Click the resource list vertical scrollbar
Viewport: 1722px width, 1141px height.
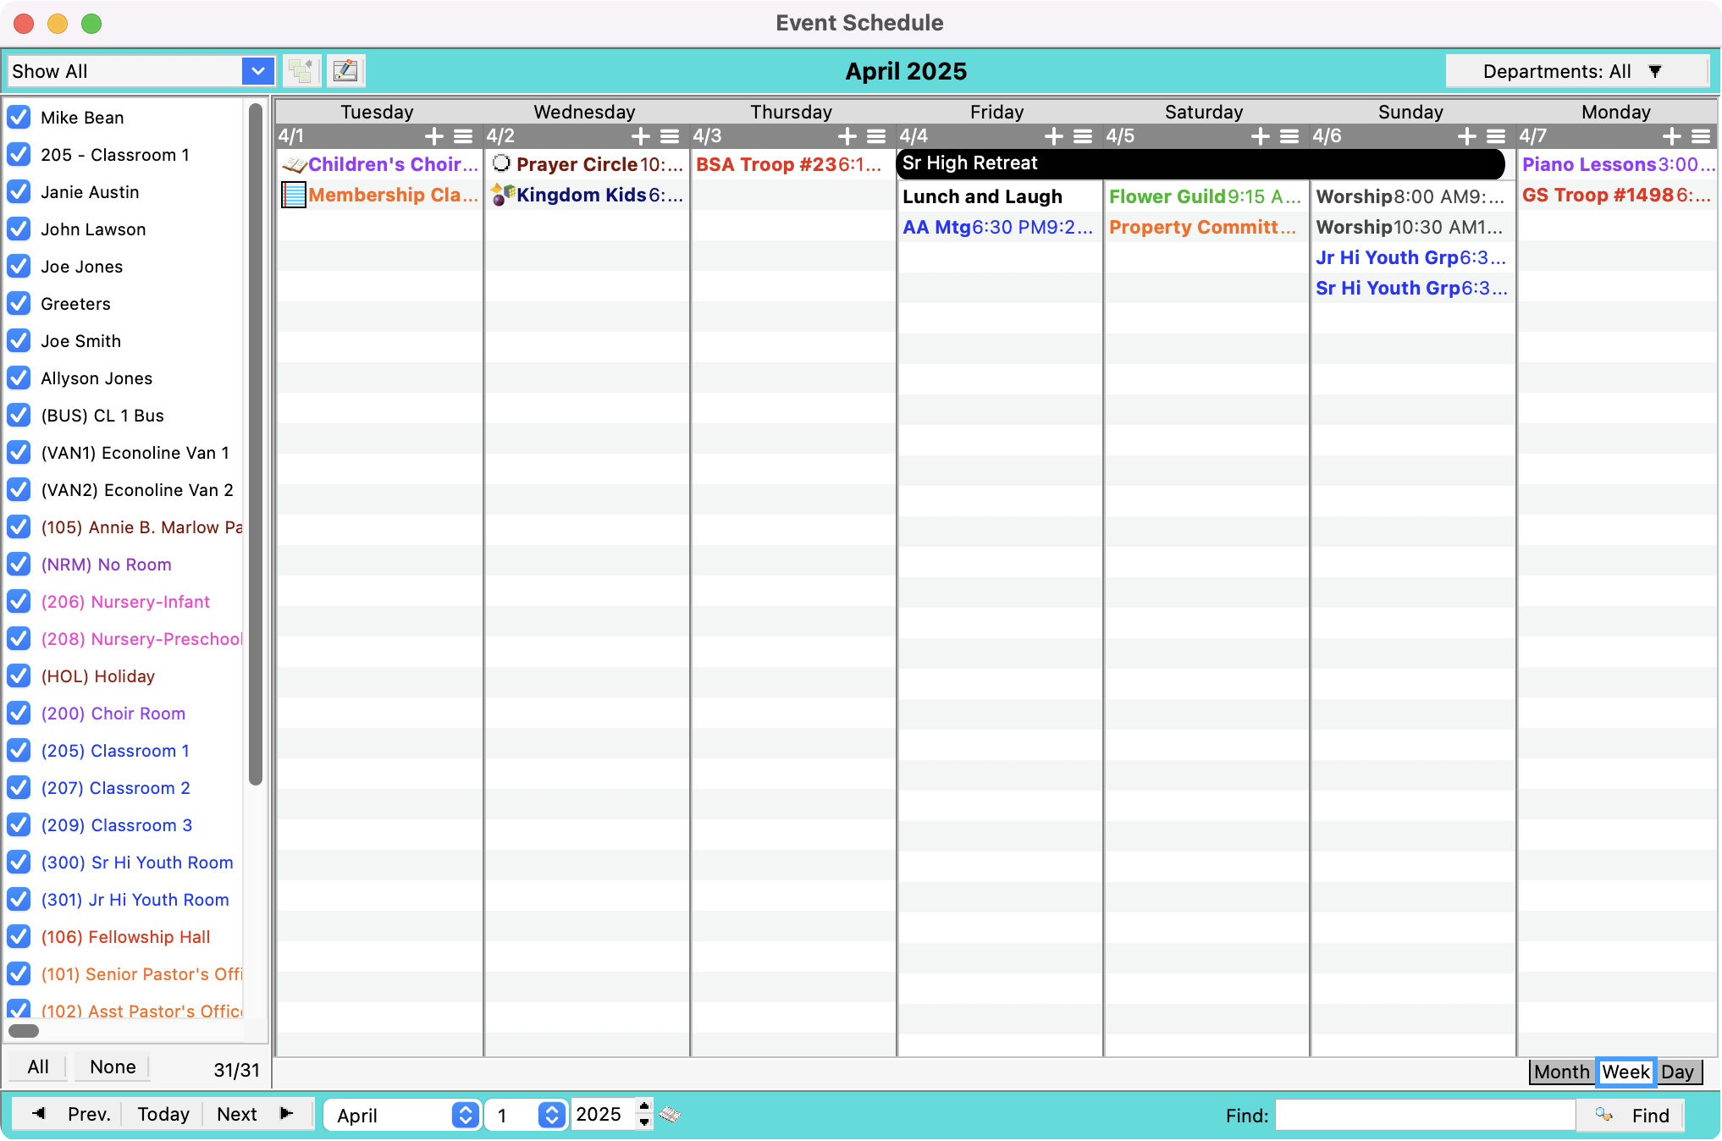coord(255,444)
